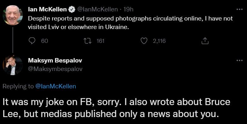The height and width of the screenshot is (124, 247).
Task: Click the @IanMcKellen handle in the tweet header
Action: coord(97,9)
